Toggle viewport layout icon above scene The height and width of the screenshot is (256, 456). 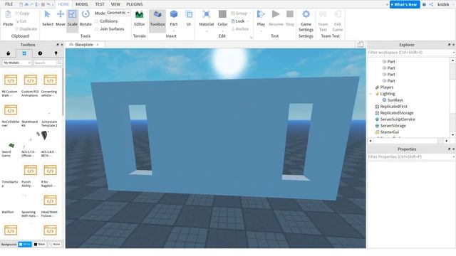[x=361, y=44]
